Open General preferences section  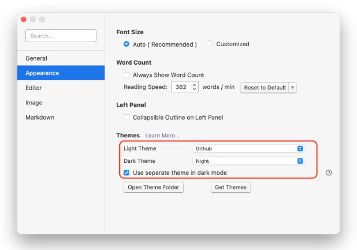(36, 58)
